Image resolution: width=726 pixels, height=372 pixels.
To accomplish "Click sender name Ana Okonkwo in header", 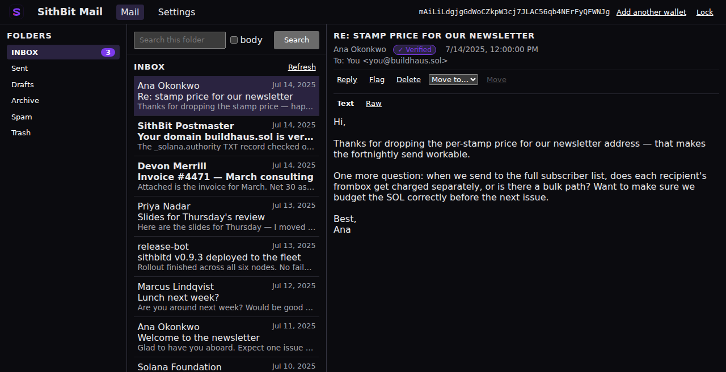I will click(x=360, y=50).
